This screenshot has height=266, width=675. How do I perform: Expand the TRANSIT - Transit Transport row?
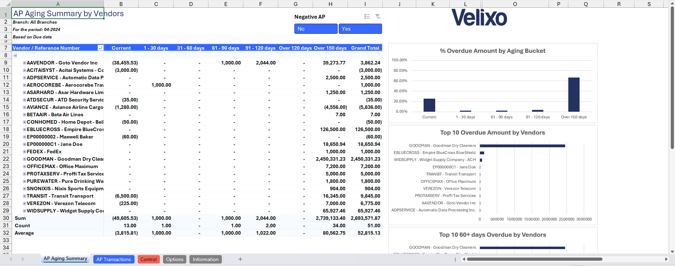[24, 196]
